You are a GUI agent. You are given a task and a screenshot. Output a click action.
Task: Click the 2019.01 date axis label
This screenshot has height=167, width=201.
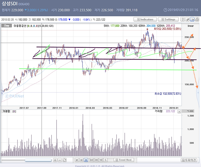[174, 108]
